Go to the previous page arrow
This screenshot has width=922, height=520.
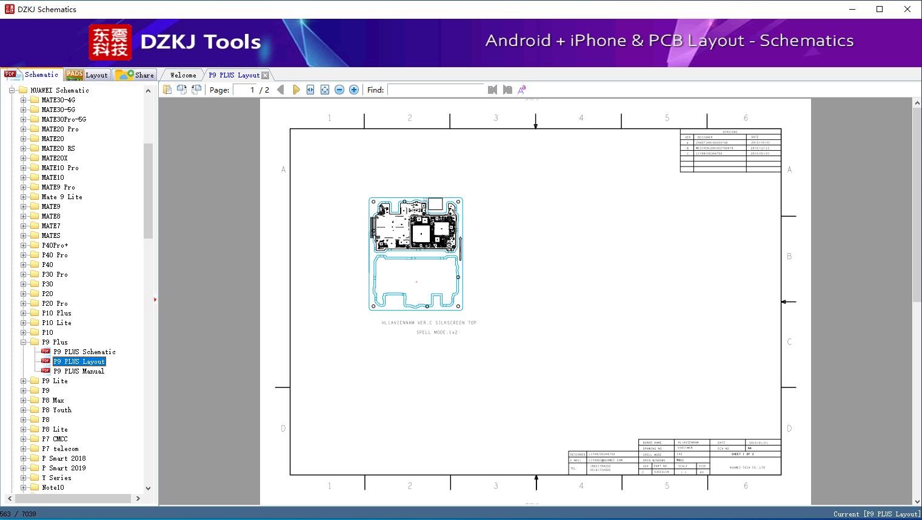281,90
